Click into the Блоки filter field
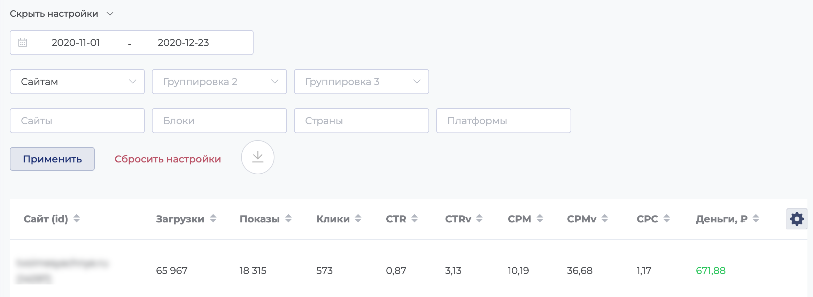813x297 pixels. tap(219, 121)
